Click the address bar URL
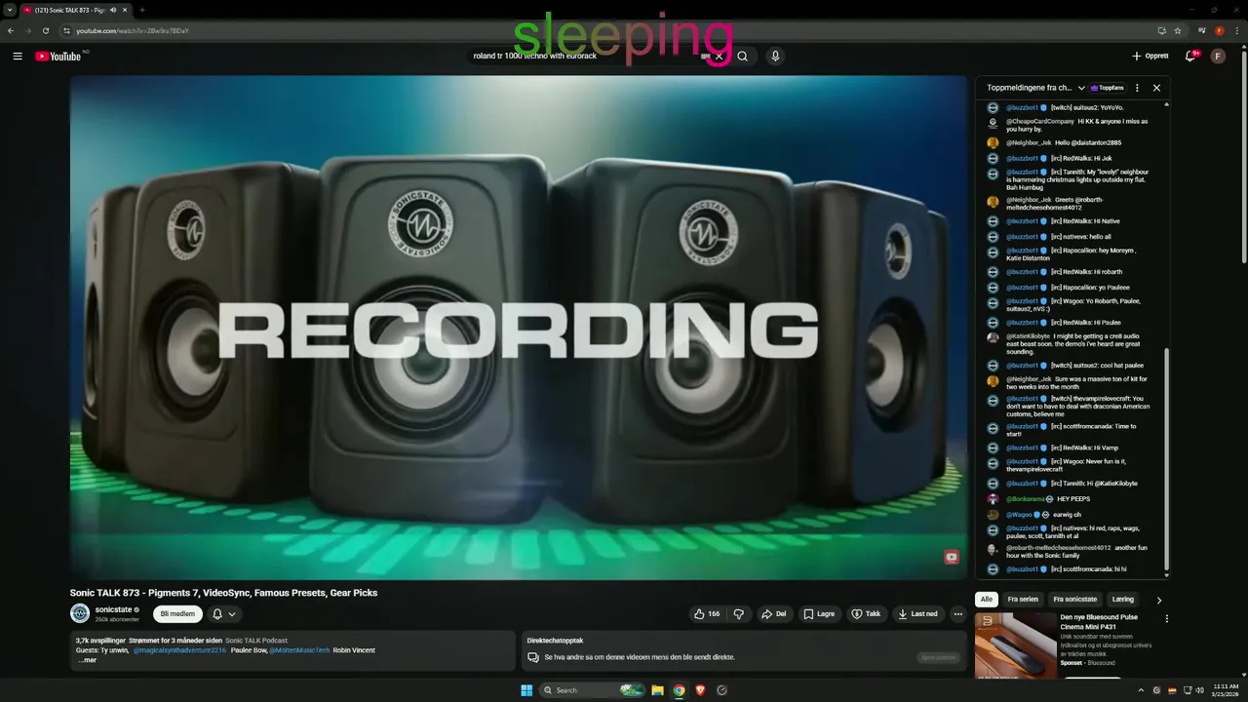 (x=132, y=30)
